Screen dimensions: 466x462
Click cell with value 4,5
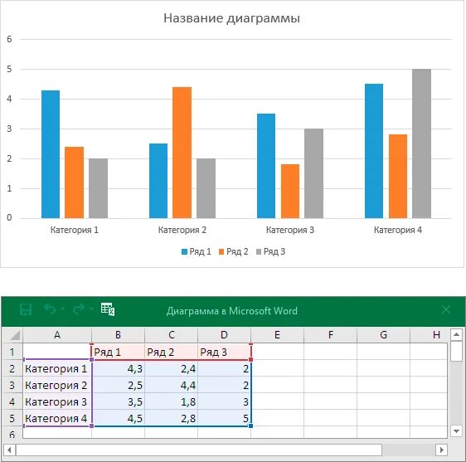click(118, 418)
